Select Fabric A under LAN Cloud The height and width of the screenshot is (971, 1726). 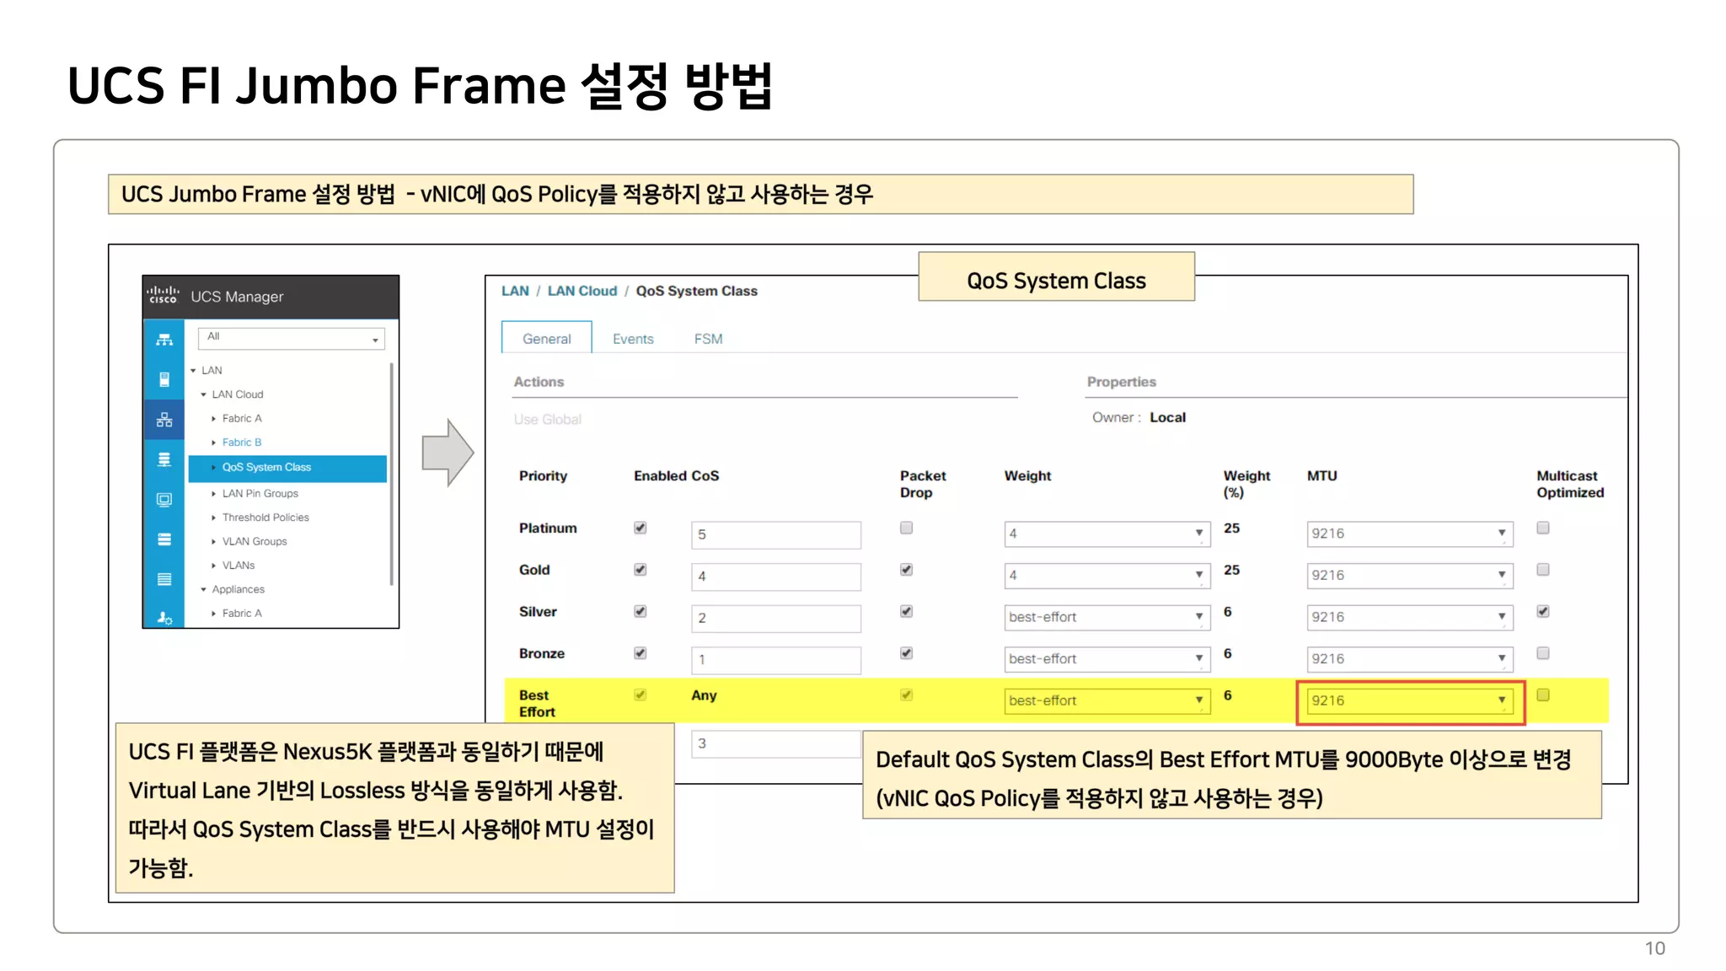[242, 418]
